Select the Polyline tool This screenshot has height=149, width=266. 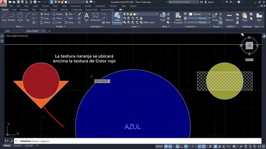click(x=11, y=17)
